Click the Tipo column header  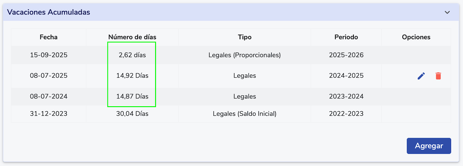(x=245, y=37)
